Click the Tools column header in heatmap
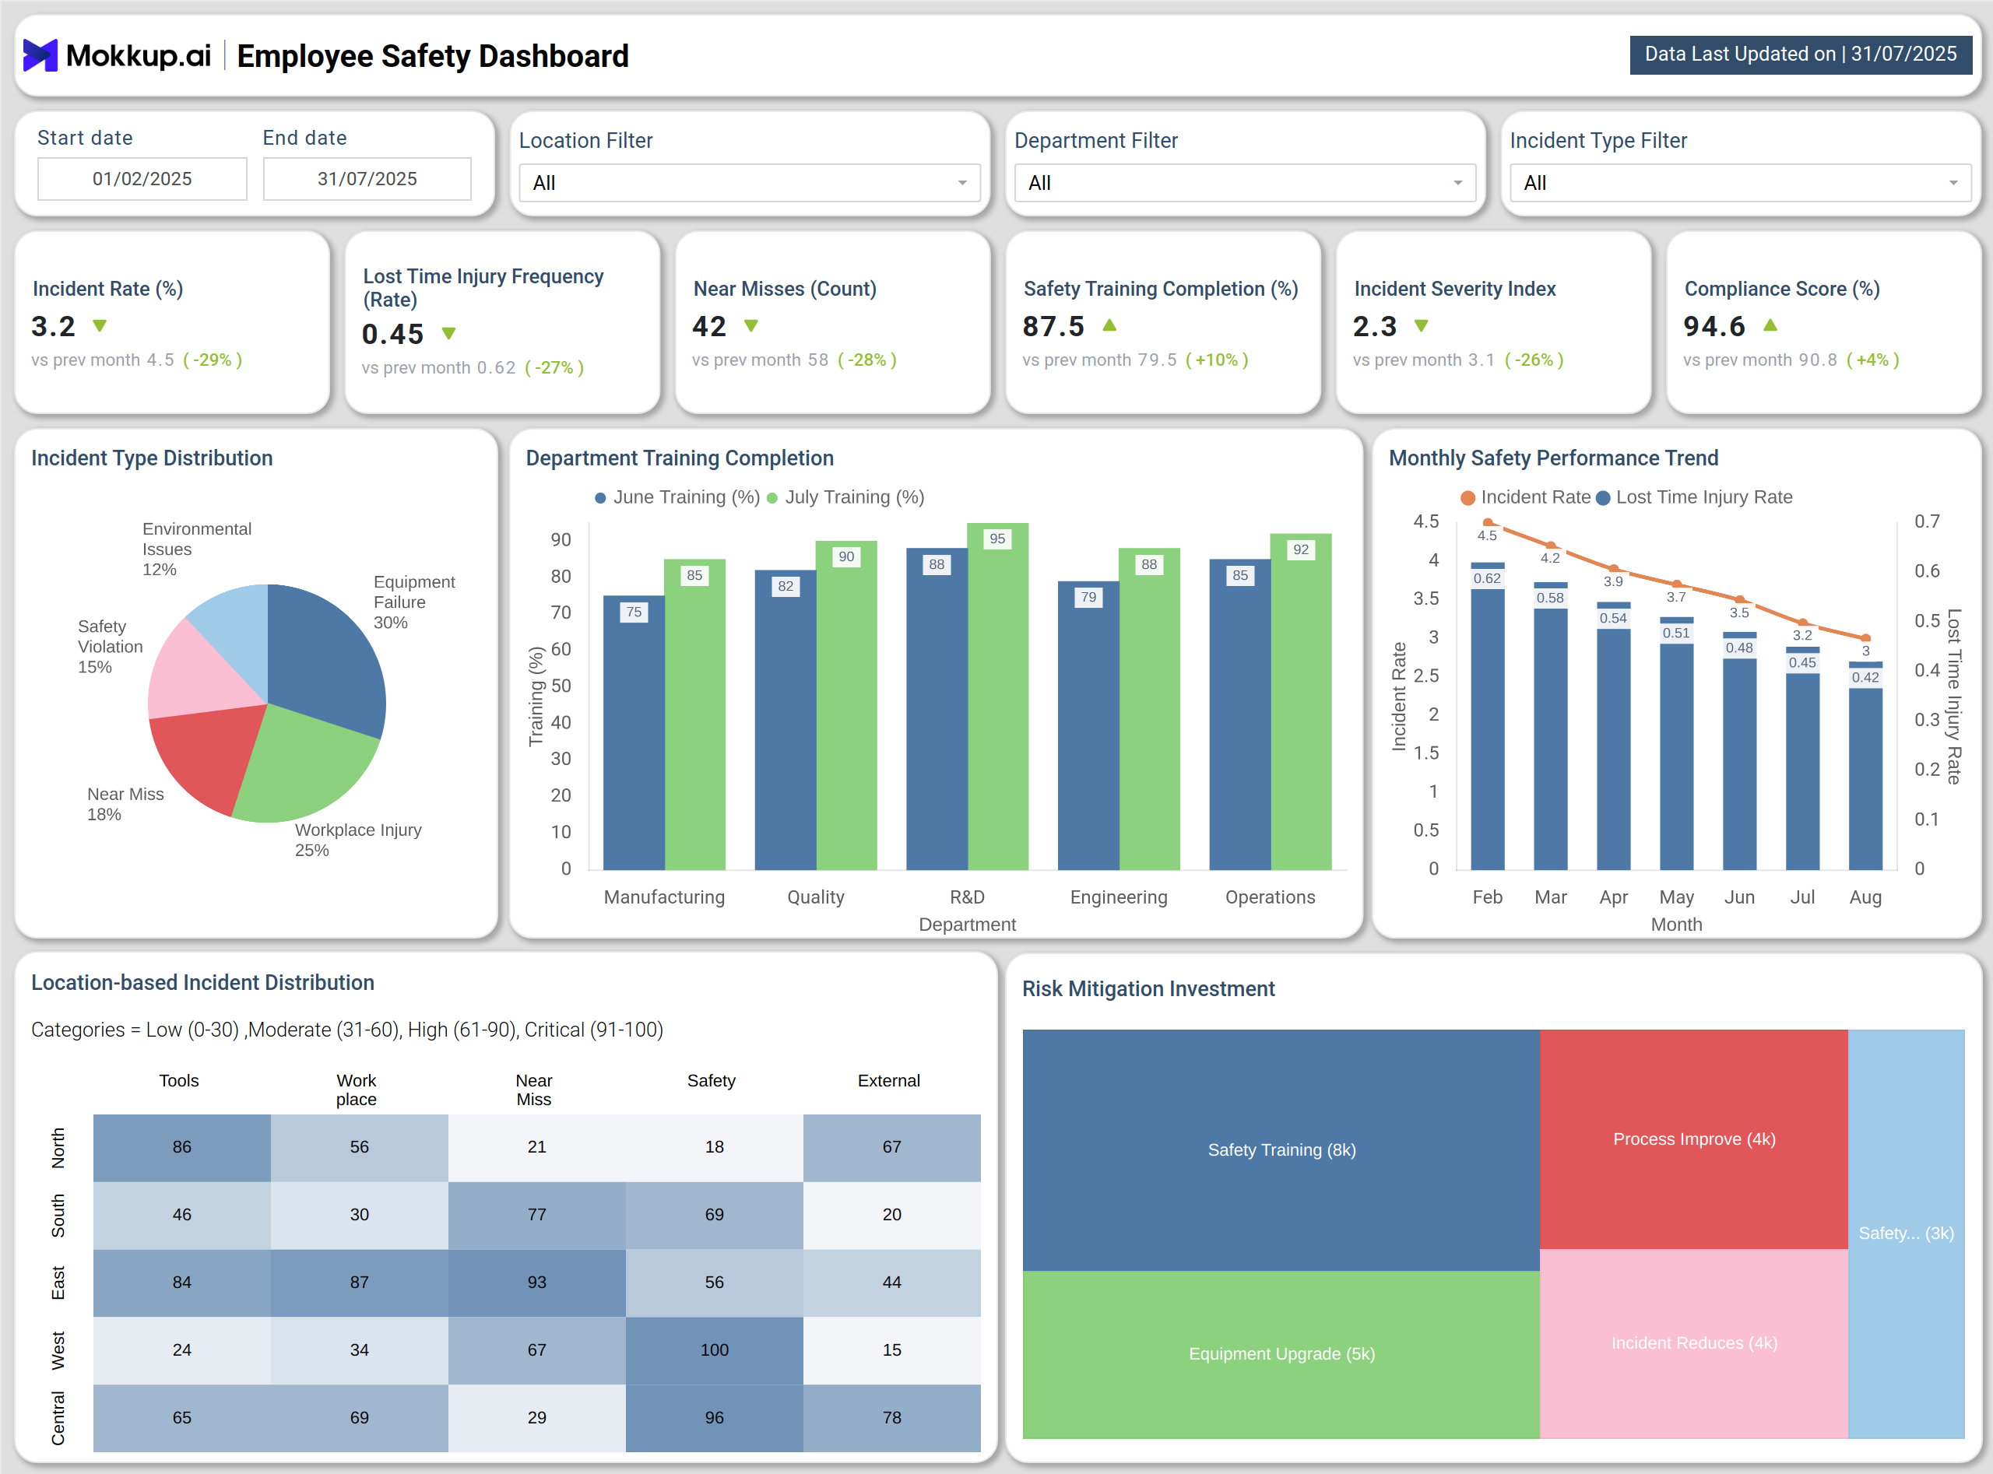This screenshot has height=1474, width=1993. click(x=178, y=1080)
